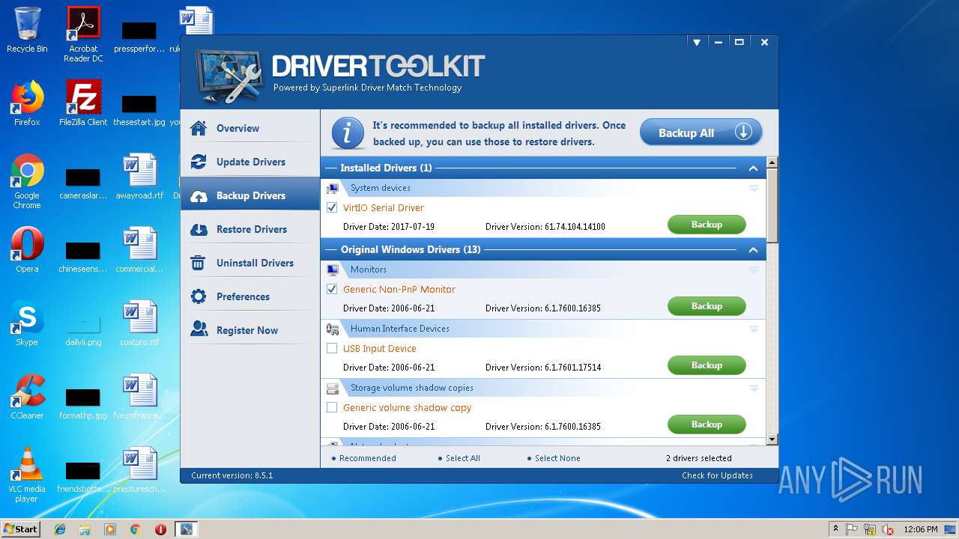Backup the VirtIO Serial Driver
The height and width of the screenshot is (539, 959).
[x=707, y=225]
